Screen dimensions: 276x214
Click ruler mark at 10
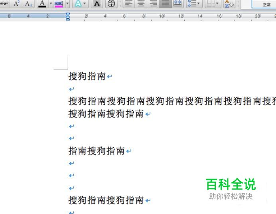[162, 16]
